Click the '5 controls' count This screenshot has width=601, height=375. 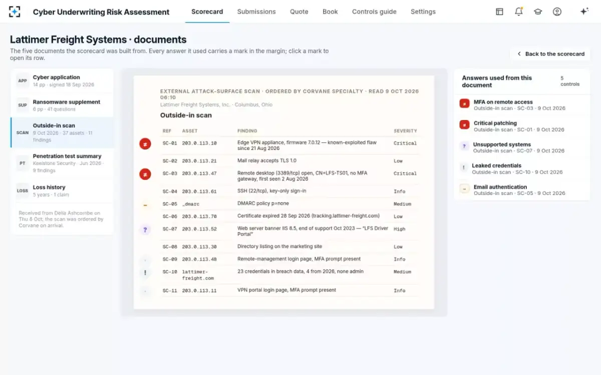tap(570, 81)
